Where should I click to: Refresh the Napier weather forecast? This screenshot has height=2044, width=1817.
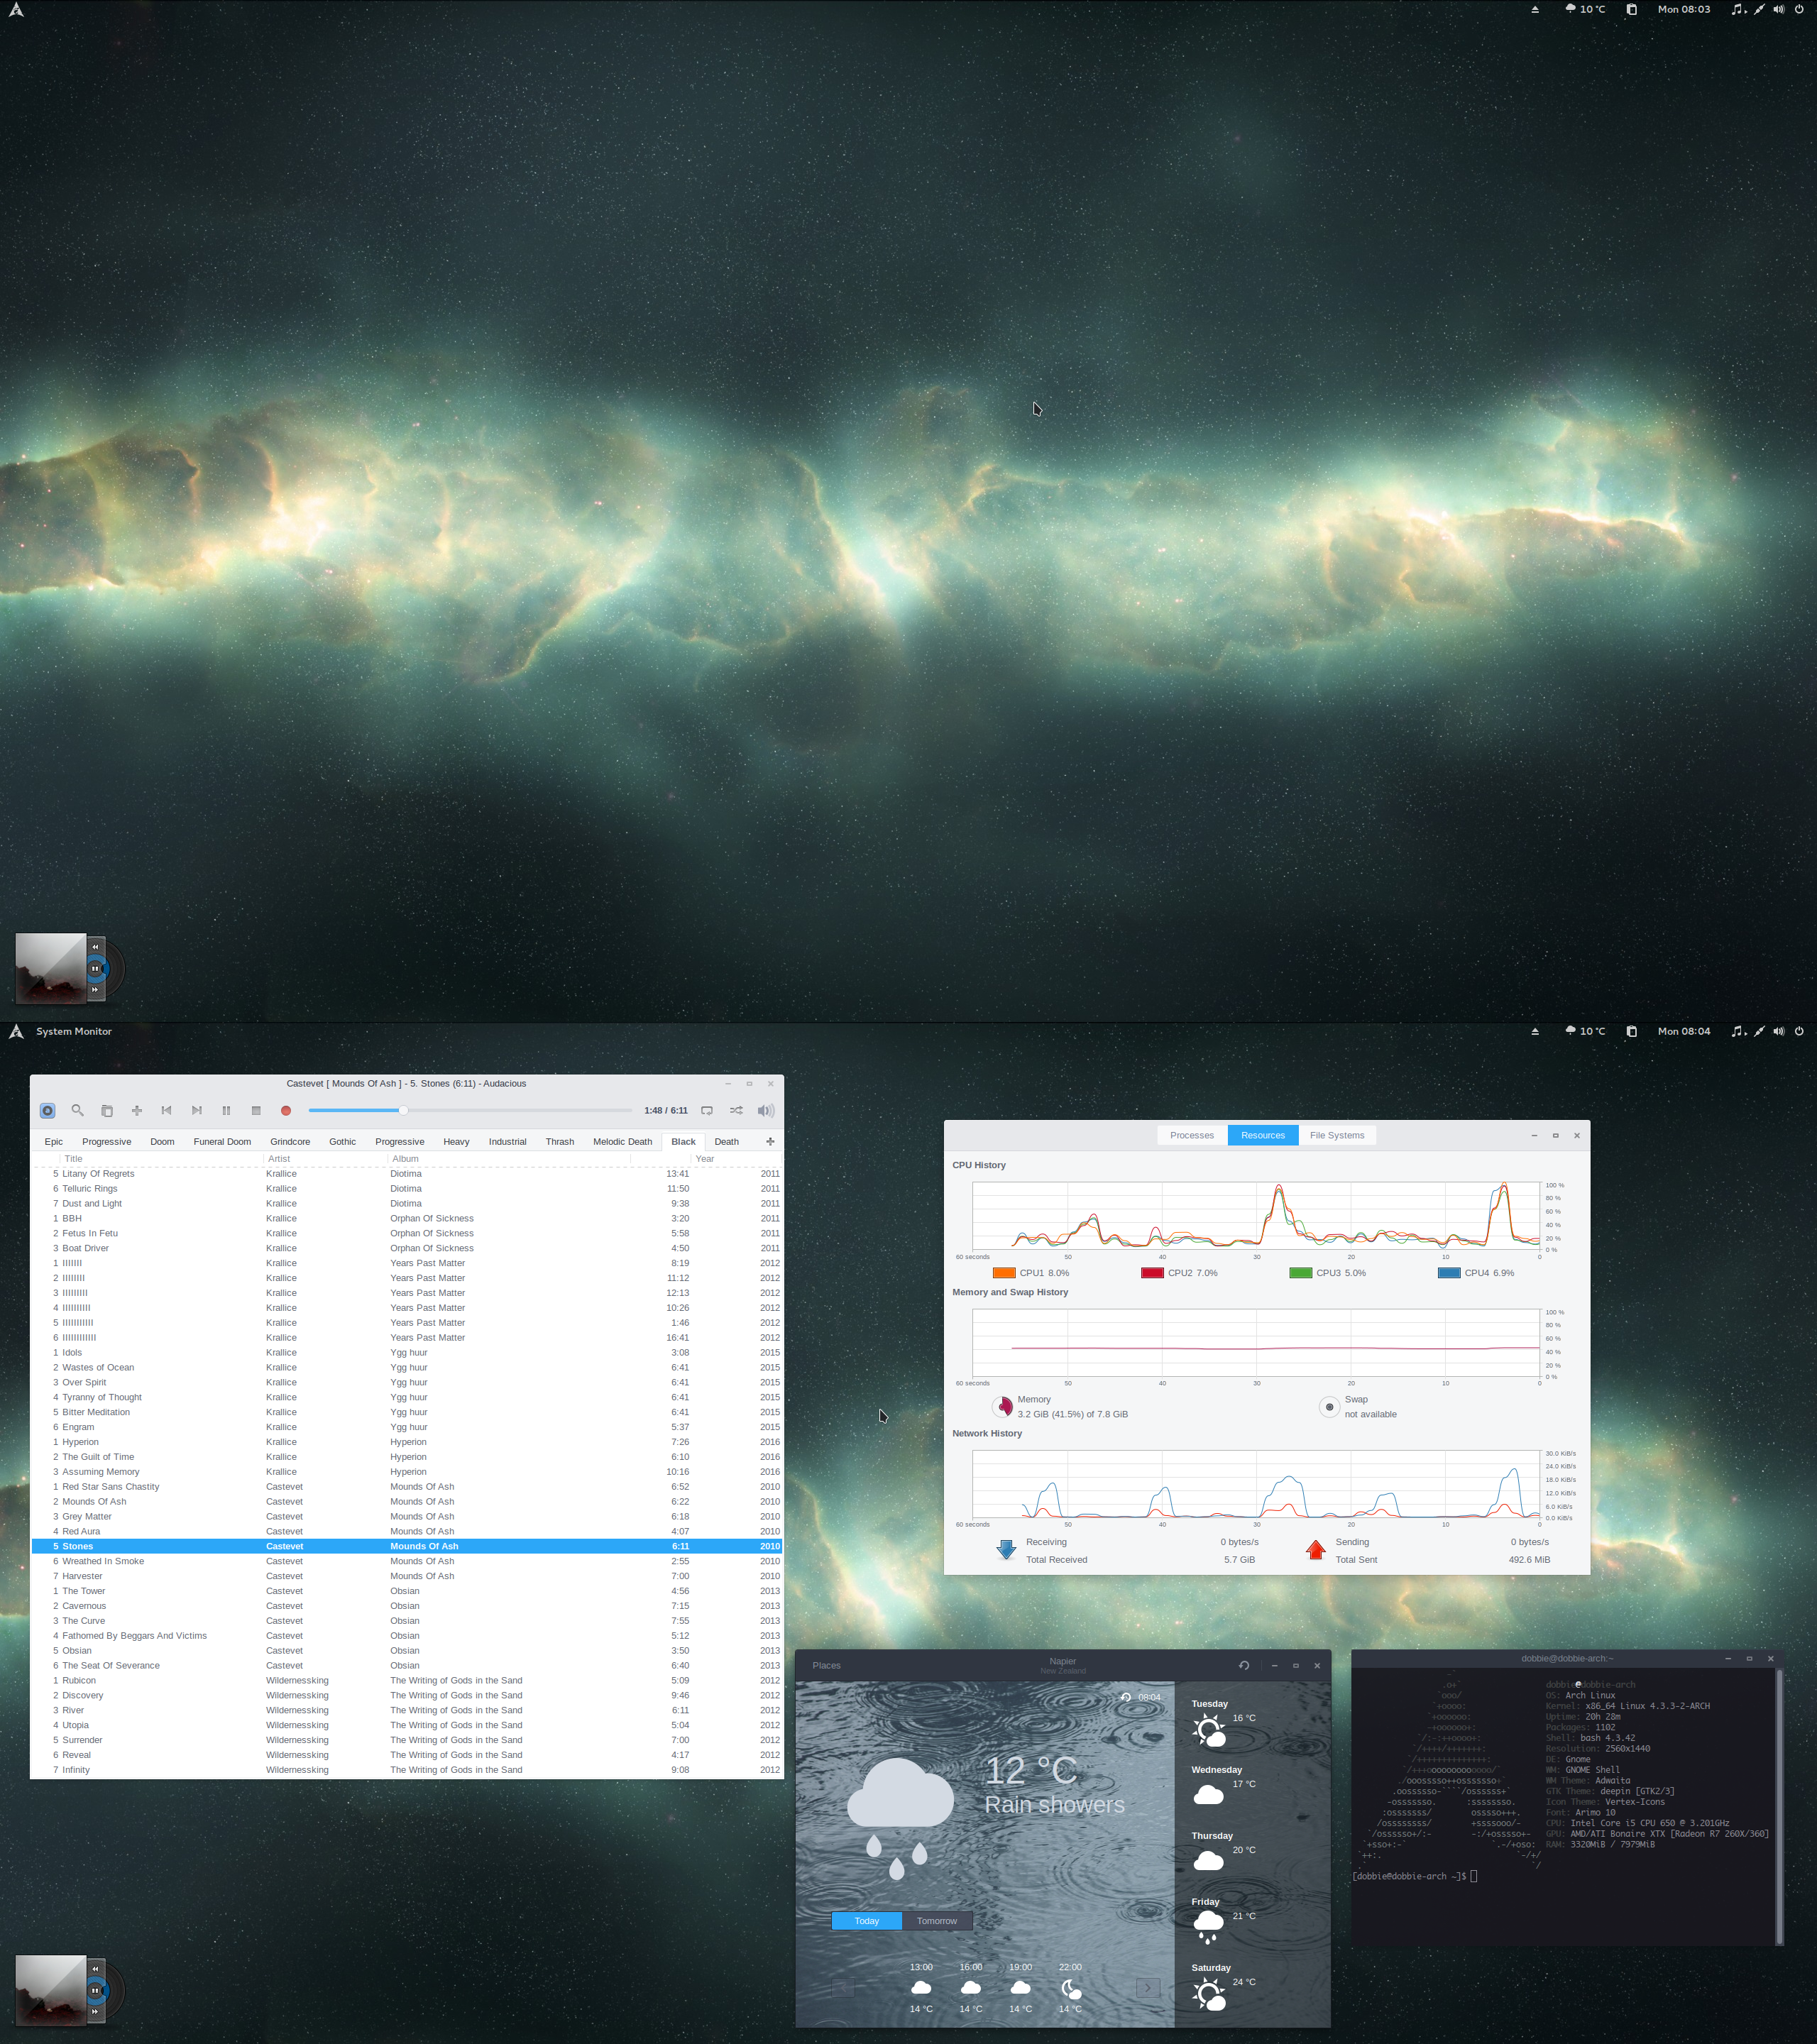[1244, 1665]
